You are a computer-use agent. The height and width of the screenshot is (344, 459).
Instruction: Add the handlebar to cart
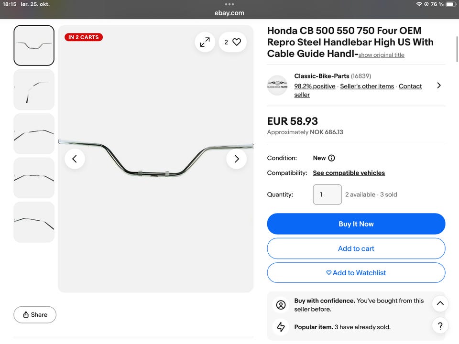[356, 248]
